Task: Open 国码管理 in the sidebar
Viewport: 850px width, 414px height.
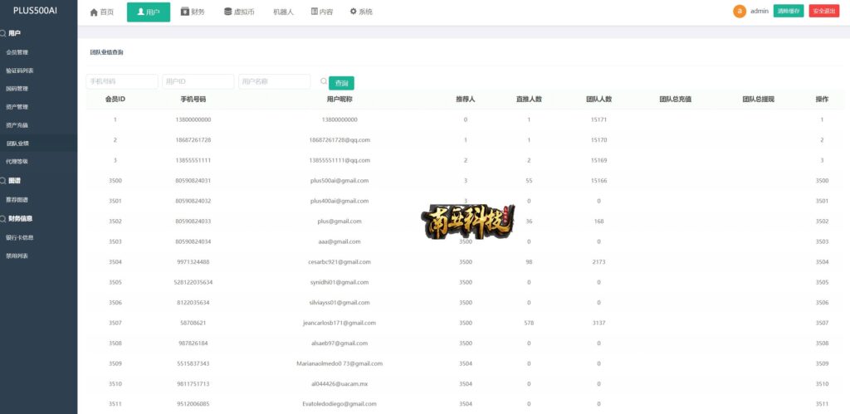Action: click(17, 88)
